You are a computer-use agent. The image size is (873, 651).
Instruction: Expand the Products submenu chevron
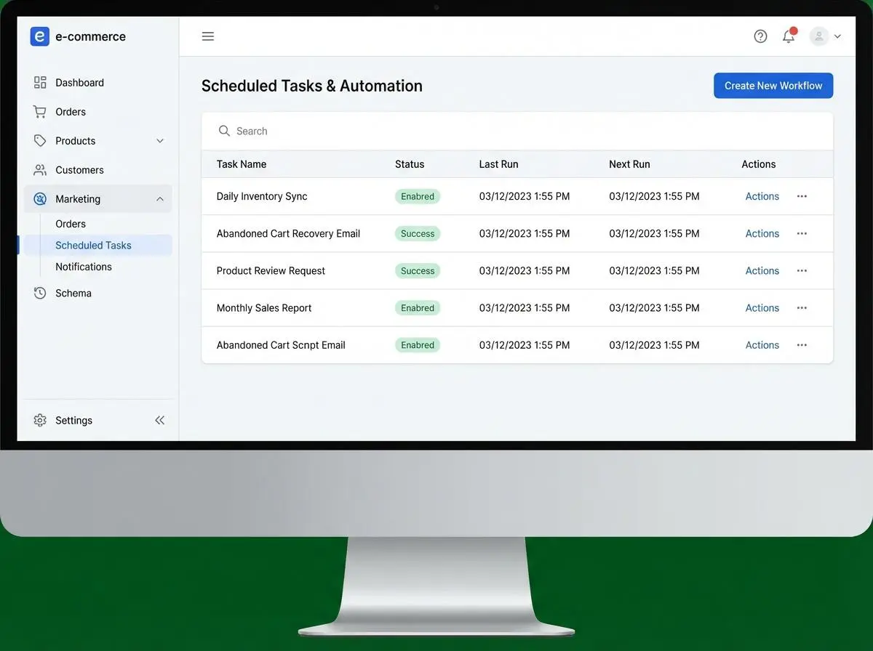pos(160,141)
